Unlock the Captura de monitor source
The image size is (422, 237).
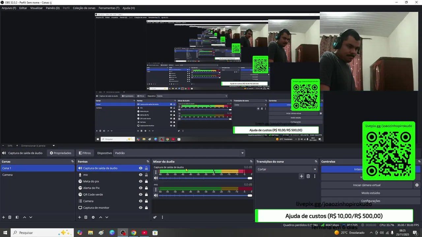tap(146, 208)
